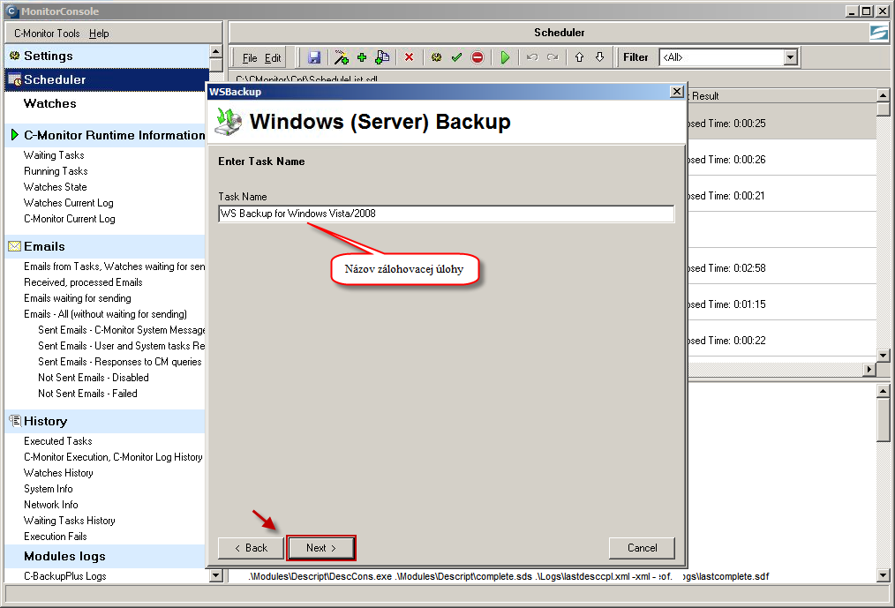
Task: Open Waiting Tasks History
Action: coord(70,521)
